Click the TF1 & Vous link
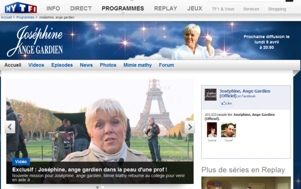 pos(223,9)
